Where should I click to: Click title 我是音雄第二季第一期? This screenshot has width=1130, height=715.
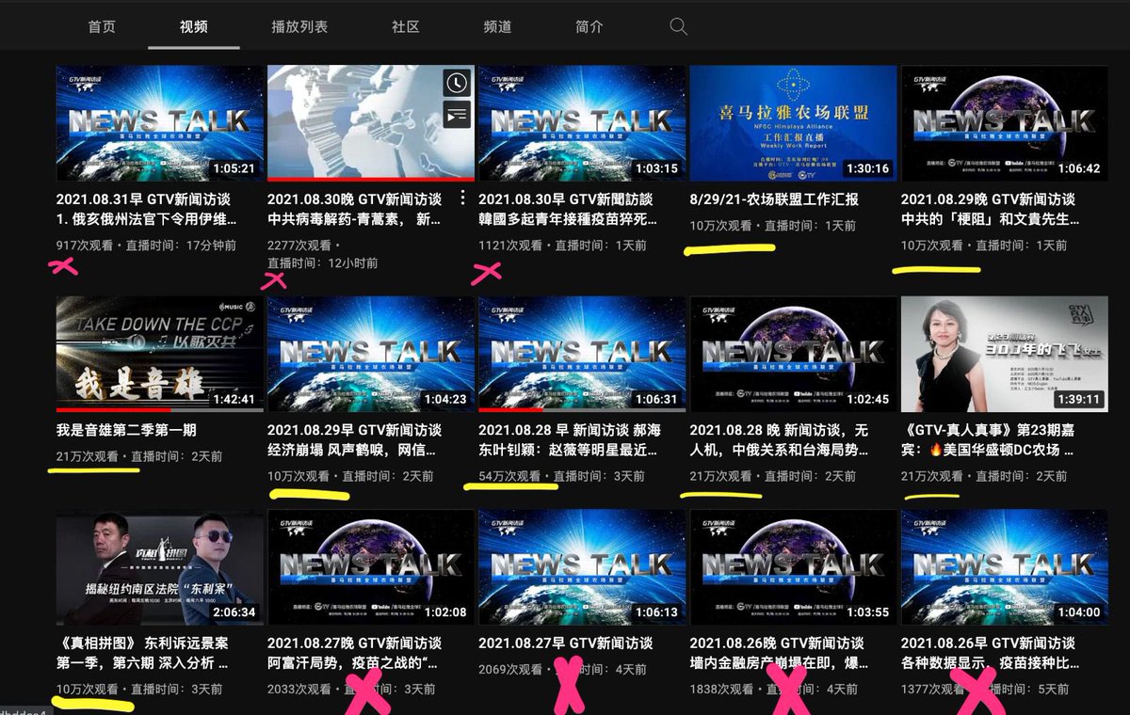tap(126, 431)
